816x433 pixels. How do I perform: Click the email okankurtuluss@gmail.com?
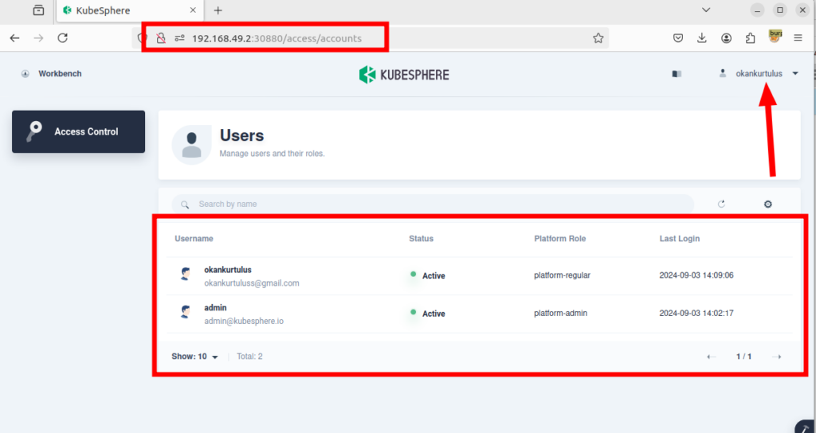click(x=251, y=283)
